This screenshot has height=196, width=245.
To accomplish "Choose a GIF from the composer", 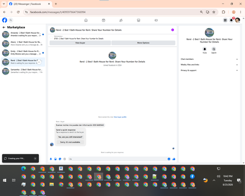I will 65,159.
